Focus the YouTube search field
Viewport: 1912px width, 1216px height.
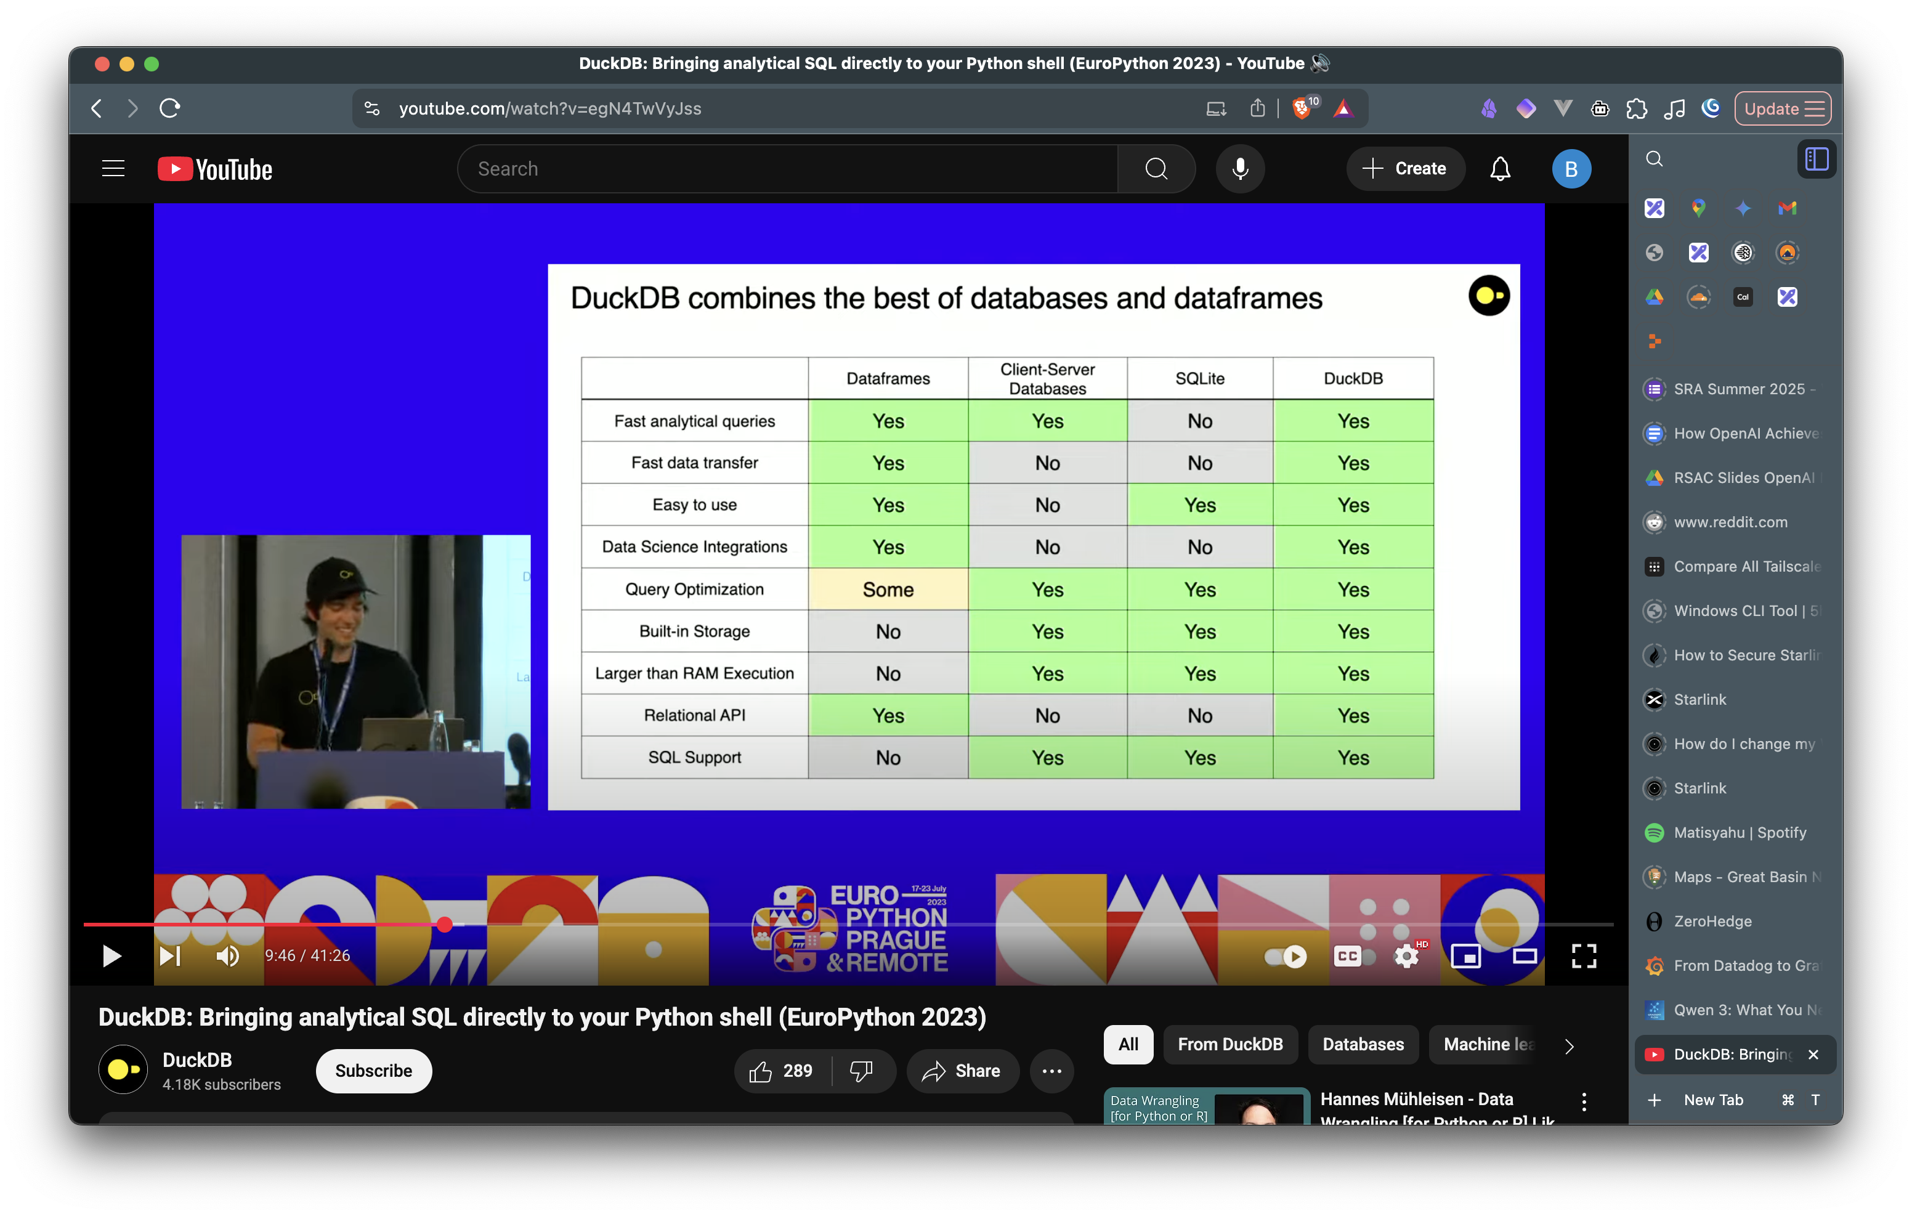[786, 168]
